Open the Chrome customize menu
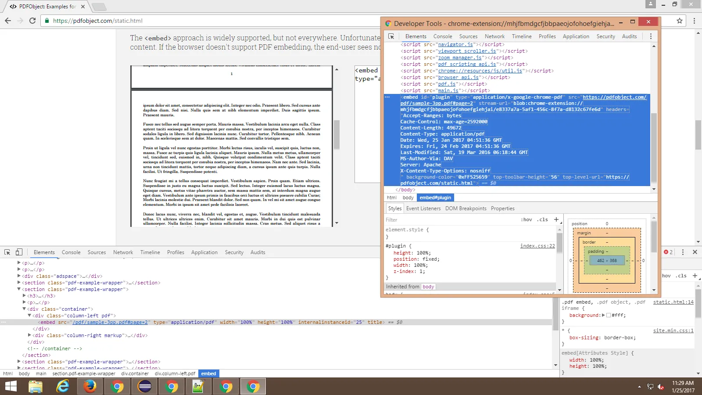Viewport: 702px width, 395px height. tap(694, 21)
